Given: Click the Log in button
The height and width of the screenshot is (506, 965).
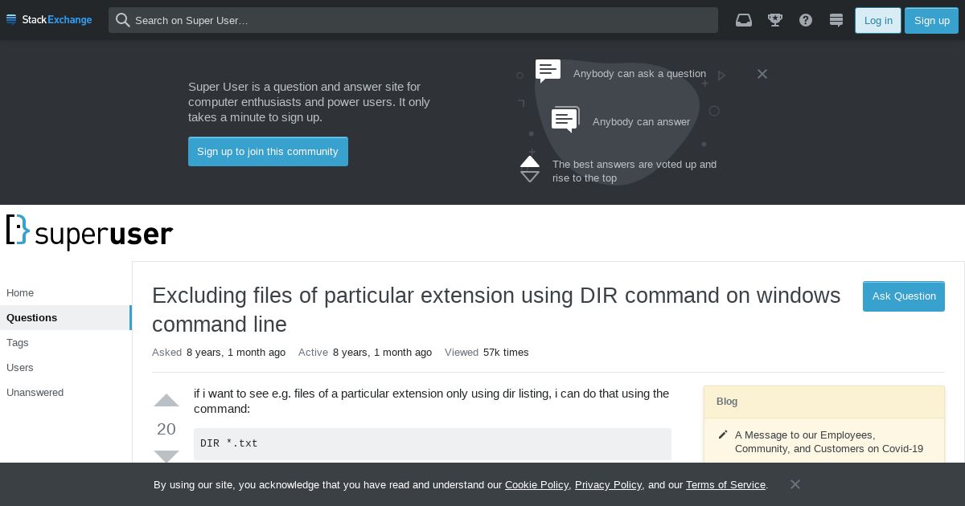Looking at the screenshot, I should [x=878, y=20].
